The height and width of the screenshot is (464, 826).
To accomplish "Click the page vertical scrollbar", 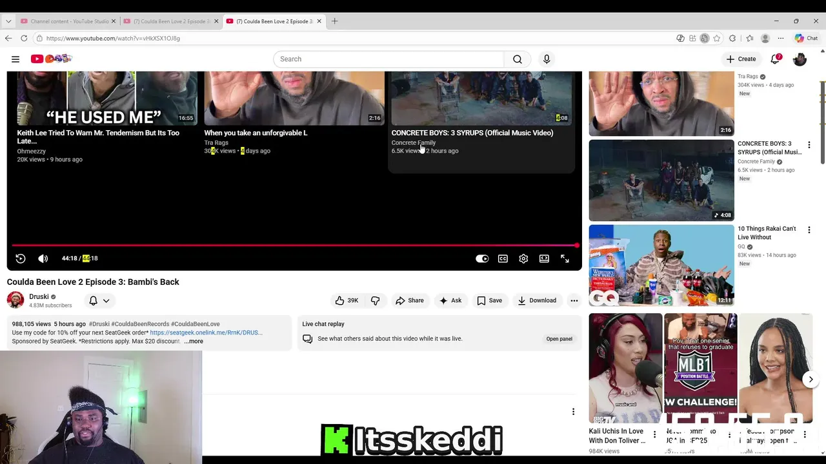I will coord(822,122).
